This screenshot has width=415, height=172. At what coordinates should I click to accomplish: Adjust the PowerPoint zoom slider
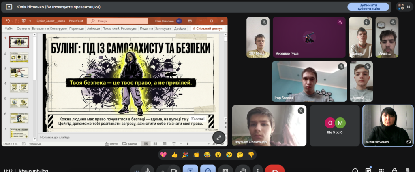(187, 143)
